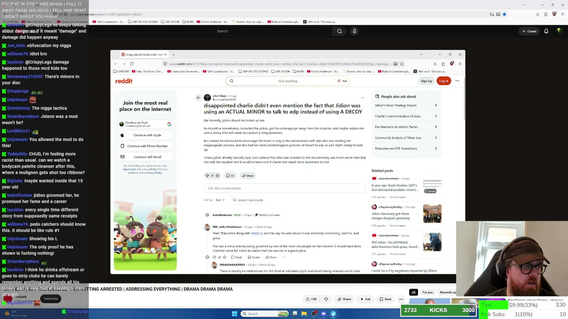The image size is (568, 319).
Task: Select the For you filter chip
Action: 427,292
